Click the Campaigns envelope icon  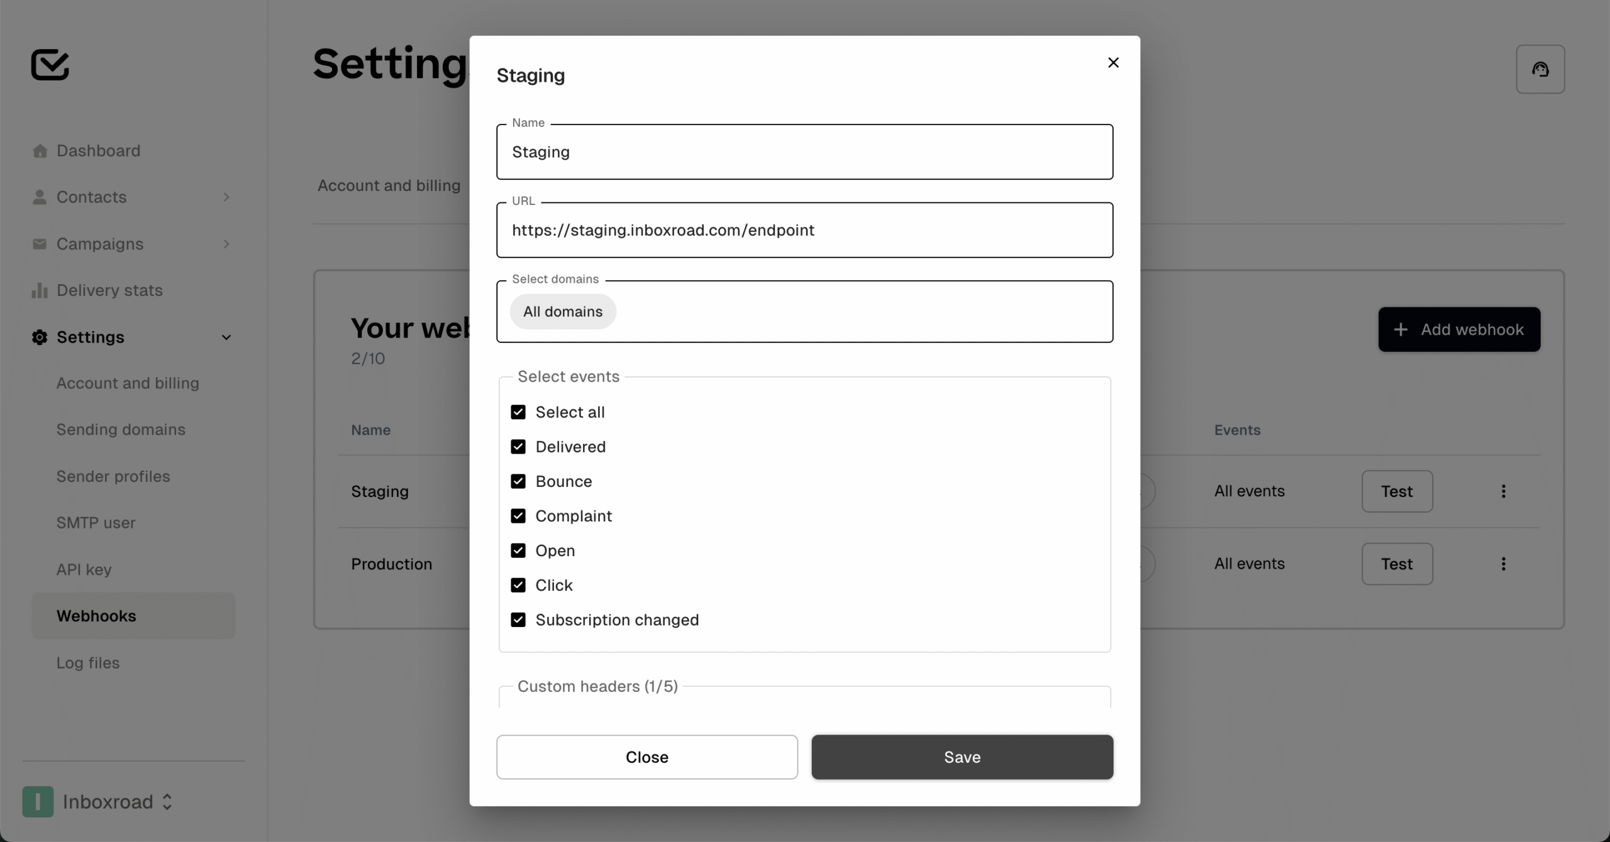40,244
